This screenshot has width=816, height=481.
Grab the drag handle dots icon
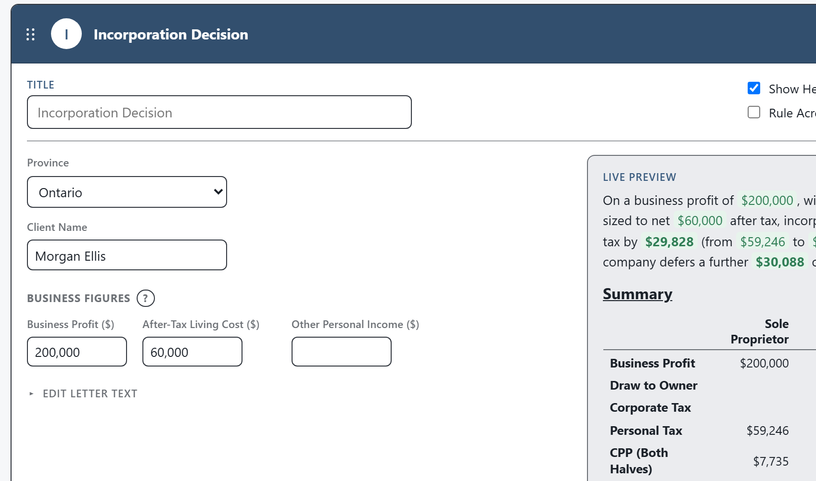pos(30,35)
